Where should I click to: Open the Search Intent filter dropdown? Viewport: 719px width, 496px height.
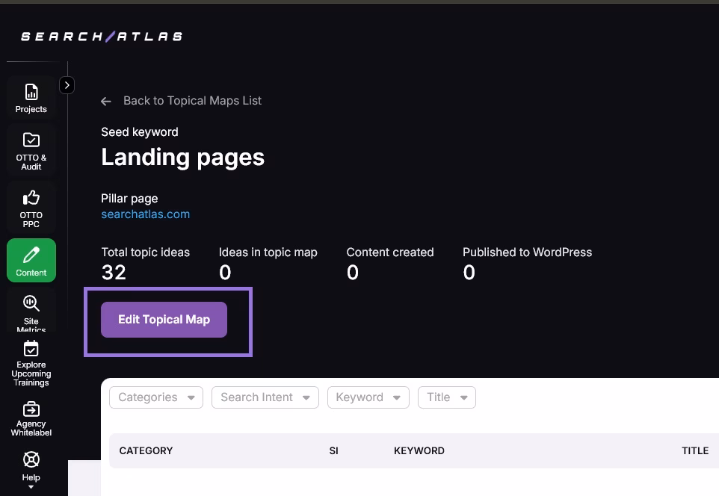pos(265,397)
